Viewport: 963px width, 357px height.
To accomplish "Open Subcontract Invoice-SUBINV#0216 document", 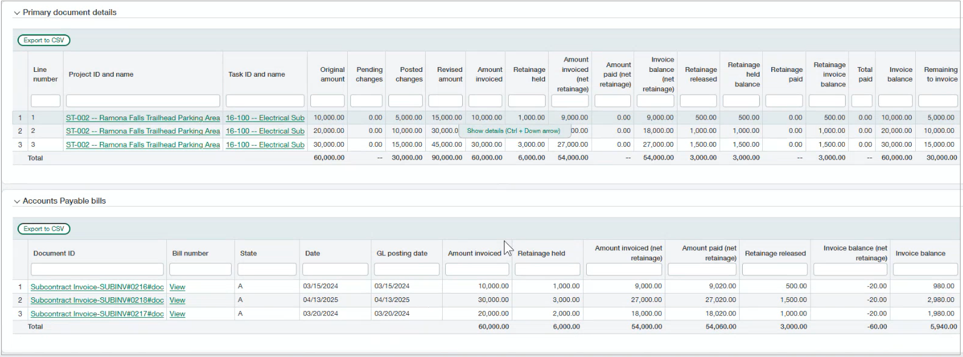I will (97, 287).
